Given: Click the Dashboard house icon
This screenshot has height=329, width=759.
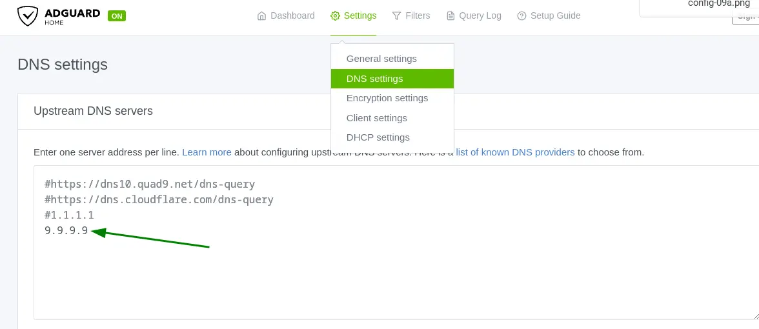Looking at the screenshot, I should pyautogui.click(x=261, y=15).
